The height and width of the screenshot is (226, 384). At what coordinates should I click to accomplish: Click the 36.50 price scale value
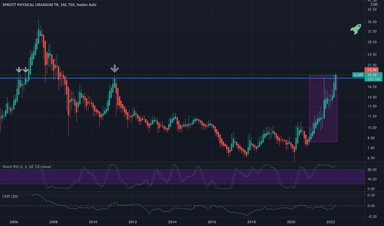[x=372, y=22]
